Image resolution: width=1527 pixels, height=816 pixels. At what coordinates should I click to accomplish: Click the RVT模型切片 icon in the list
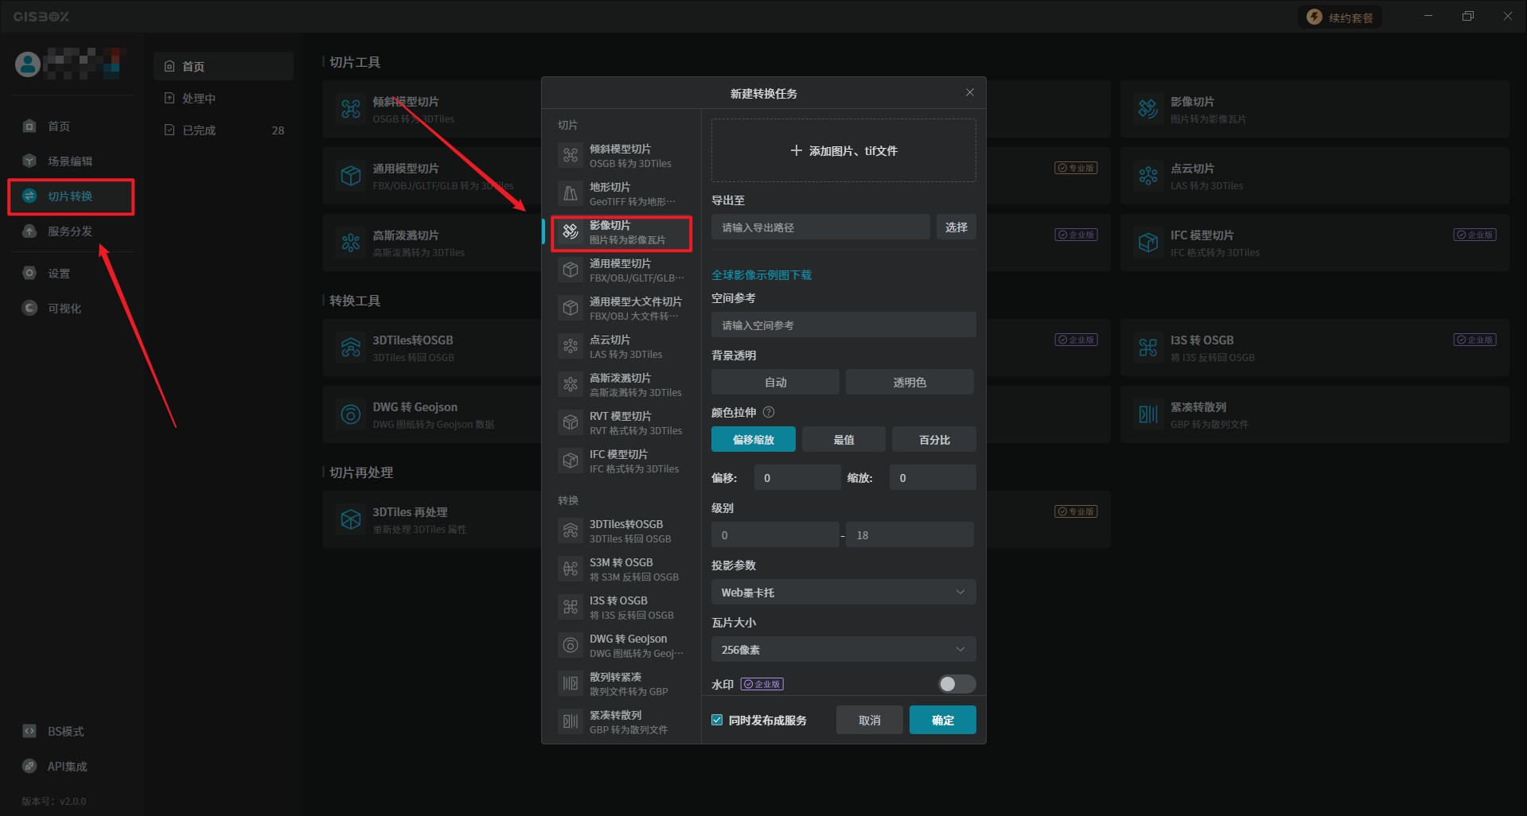coord(571,422)
